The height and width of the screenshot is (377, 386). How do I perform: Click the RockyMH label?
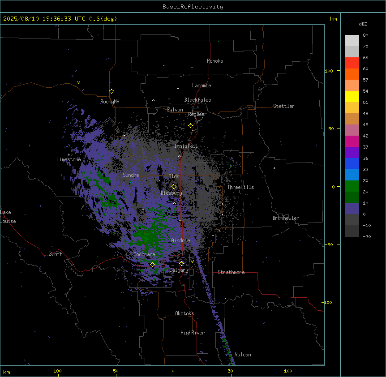tap(110, 102)
